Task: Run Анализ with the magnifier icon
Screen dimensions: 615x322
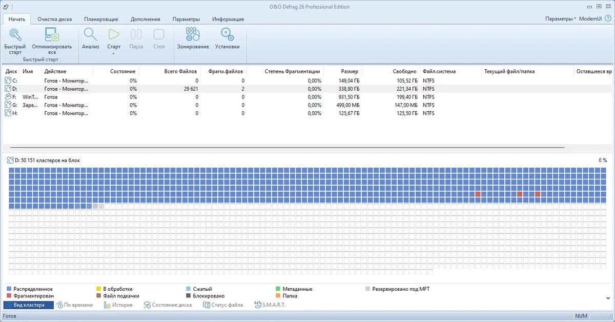Action: 90,34
